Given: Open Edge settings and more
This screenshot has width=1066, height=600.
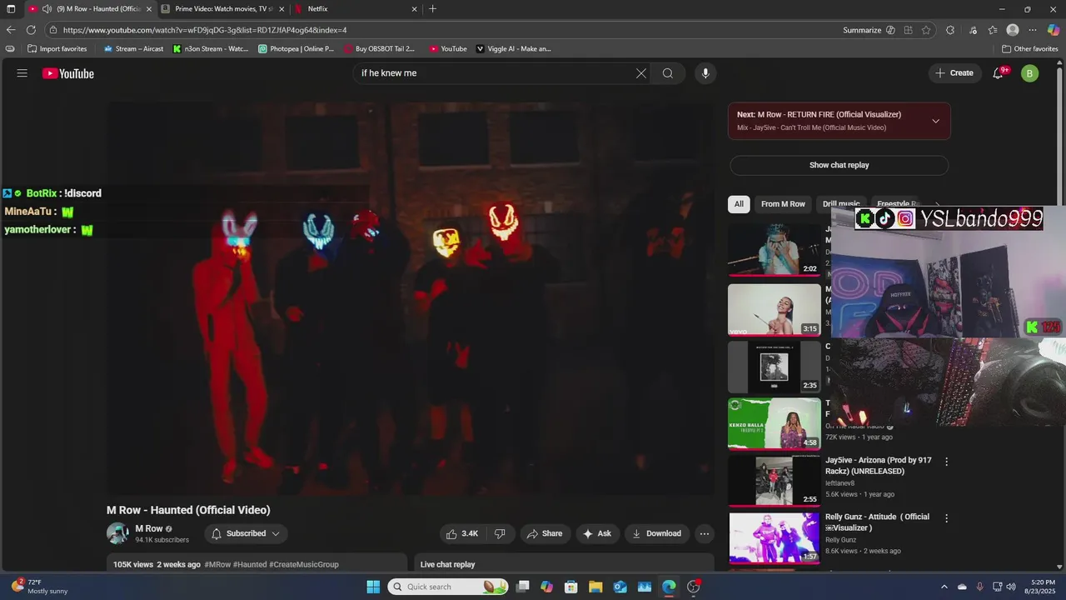Looking at the screenshot, I should 1033,30.
